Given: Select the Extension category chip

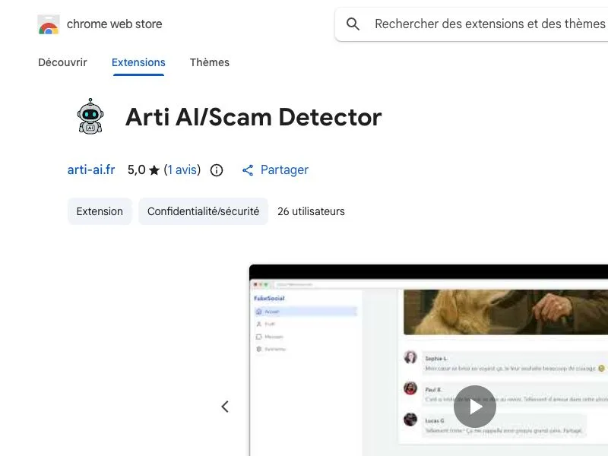Looking at the screenshot, I should [100, 211].
